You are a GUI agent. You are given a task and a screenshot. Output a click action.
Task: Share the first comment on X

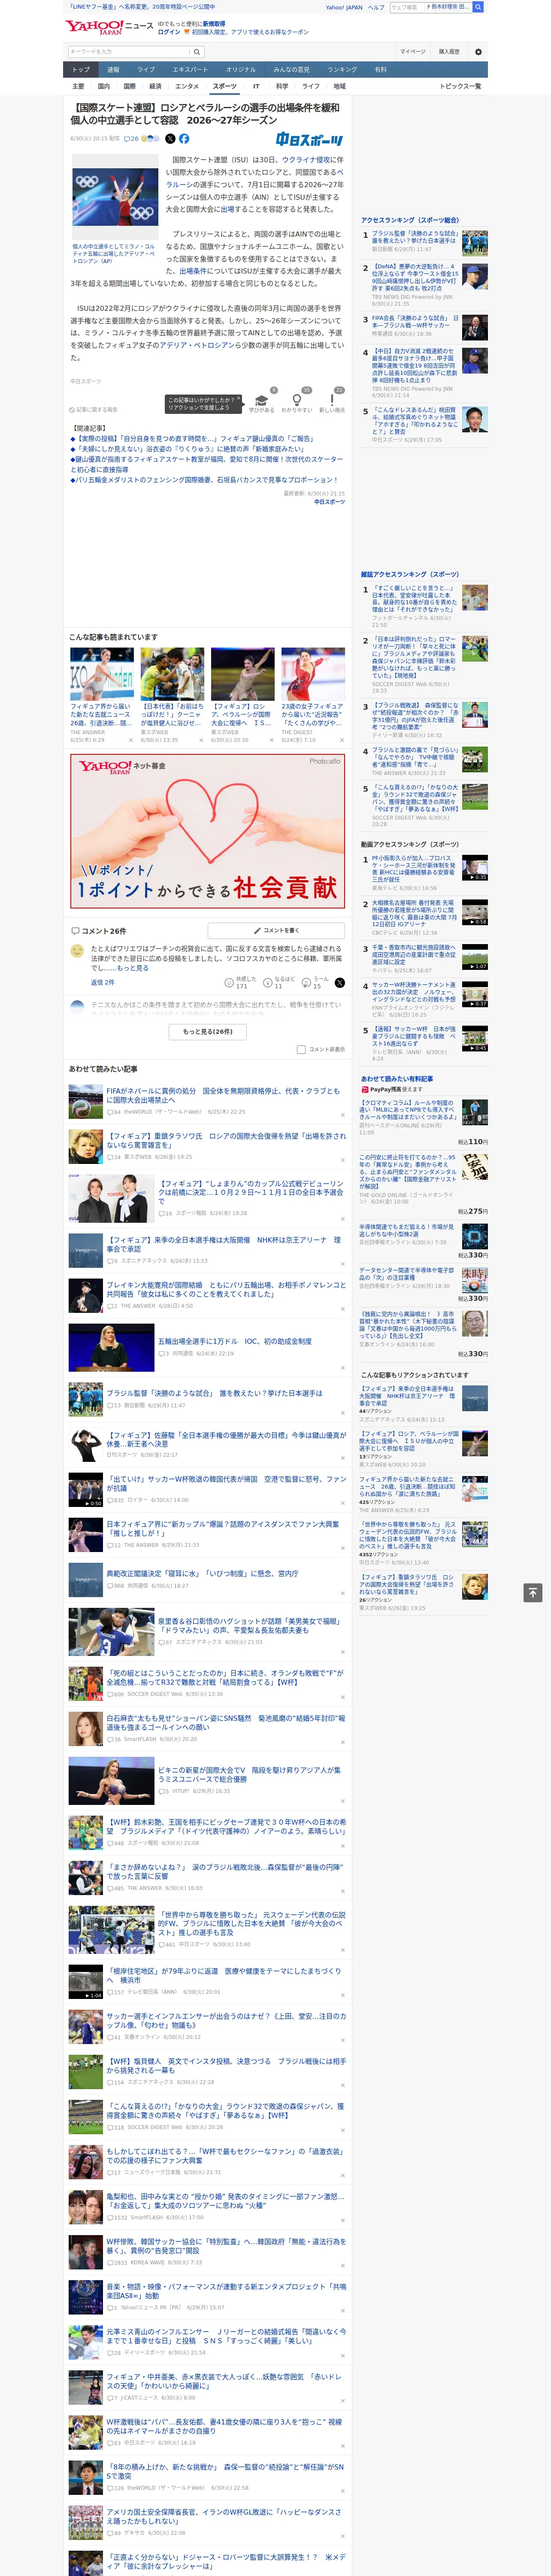339,983
